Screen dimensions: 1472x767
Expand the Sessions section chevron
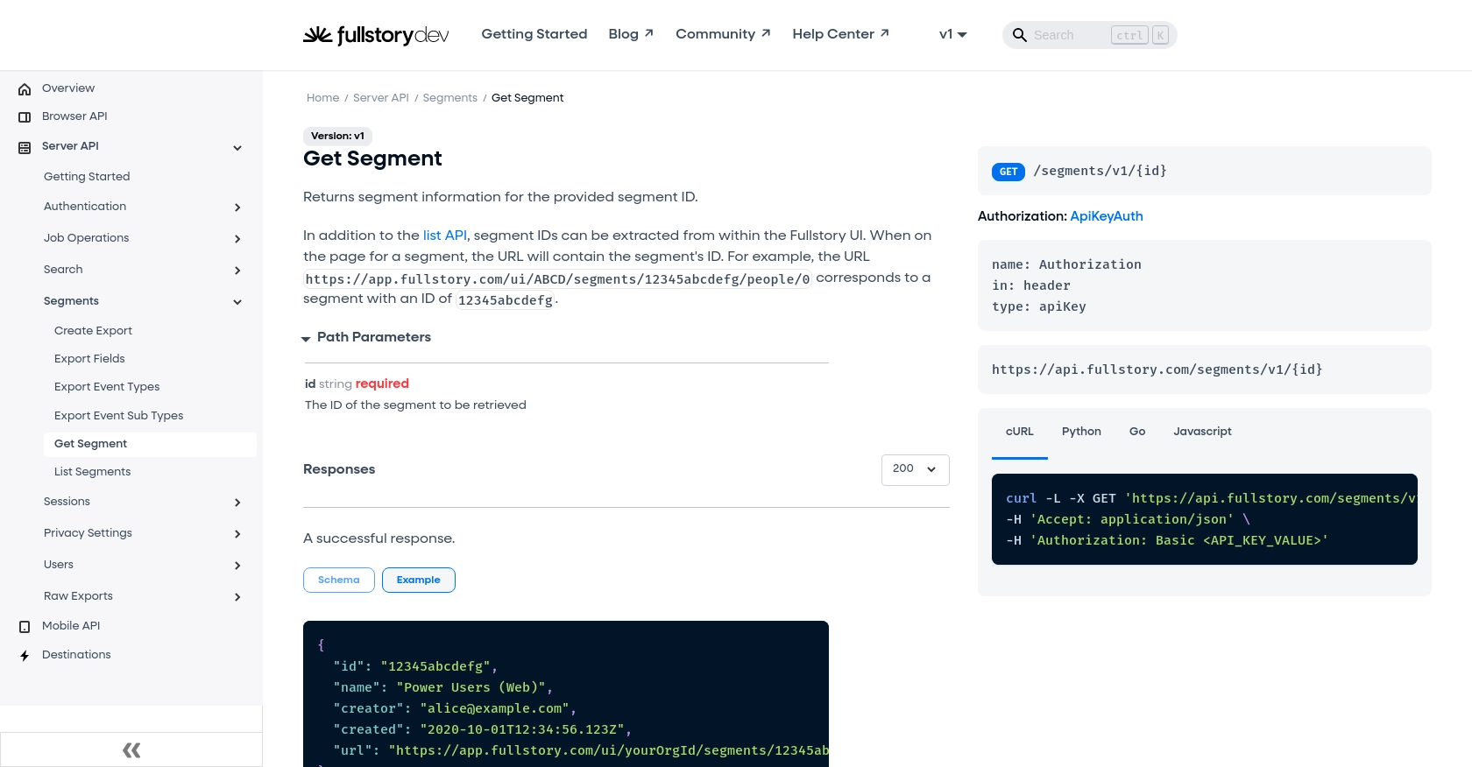[237, 503]
